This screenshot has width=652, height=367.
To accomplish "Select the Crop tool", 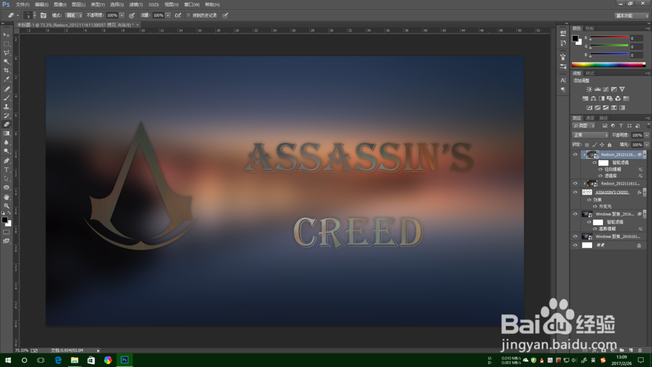I will click(7, 70).
